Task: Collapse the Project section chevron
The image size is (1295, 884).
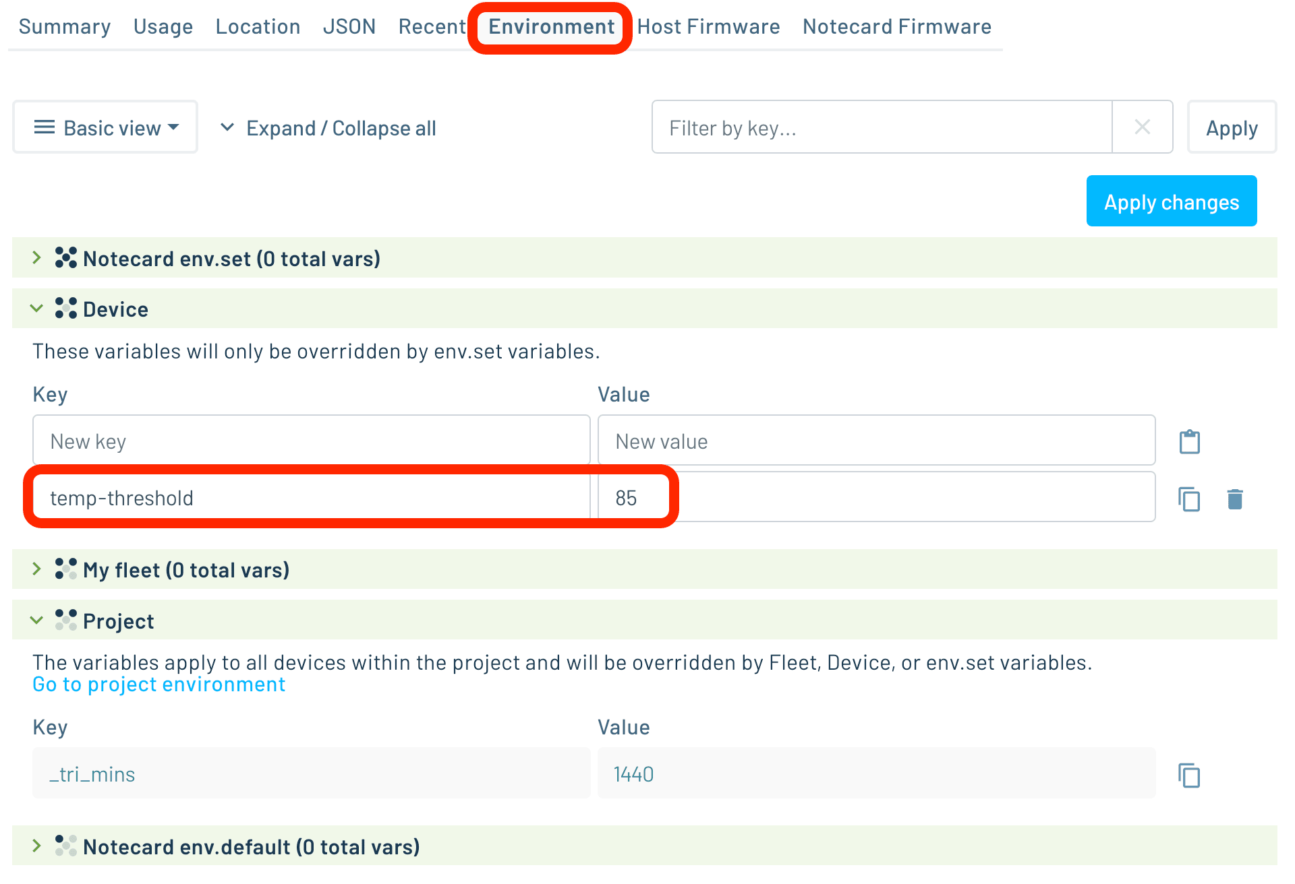Action: pyautogui.click(x=37, y=621)
